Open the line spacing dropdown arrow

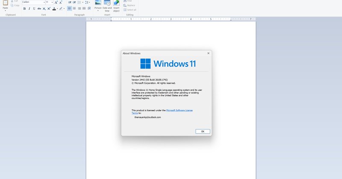click(x=89, y=3)
